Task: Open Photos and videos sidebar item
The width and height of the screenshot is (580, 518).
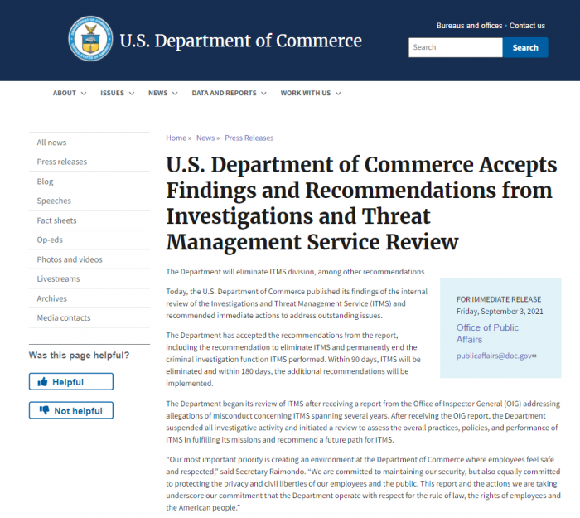Action: (70, 259)
